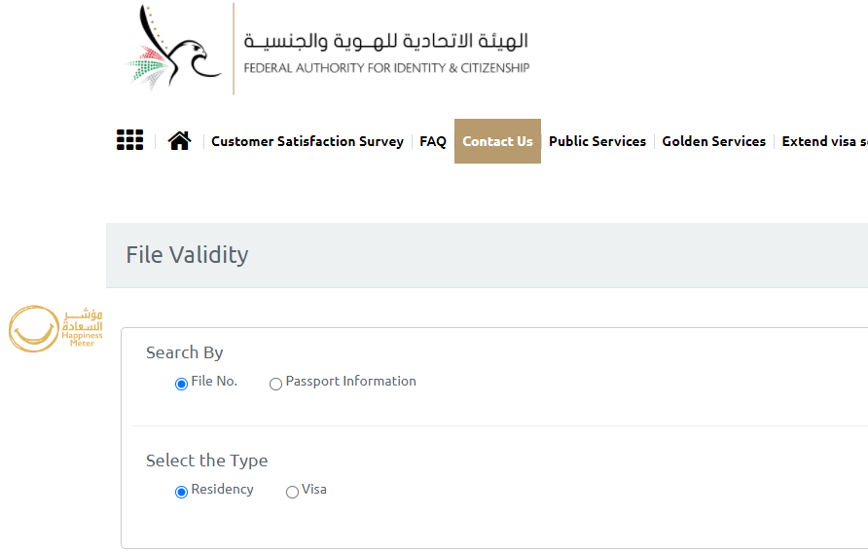Open the Extend visa menu item
Viewport: 868px width, 553px height.
coord(825,141)
